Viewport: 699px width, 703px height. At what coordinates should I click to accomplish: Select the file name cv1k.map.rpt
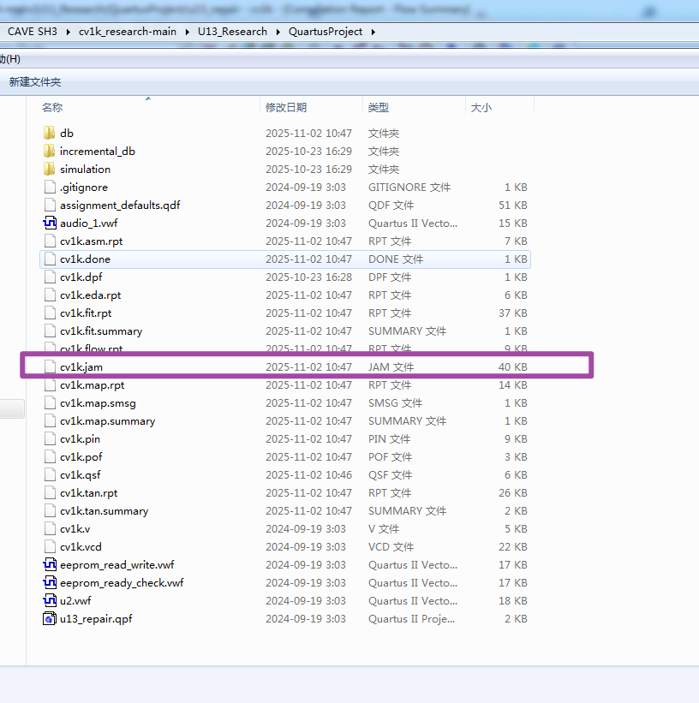click(92, 385)
